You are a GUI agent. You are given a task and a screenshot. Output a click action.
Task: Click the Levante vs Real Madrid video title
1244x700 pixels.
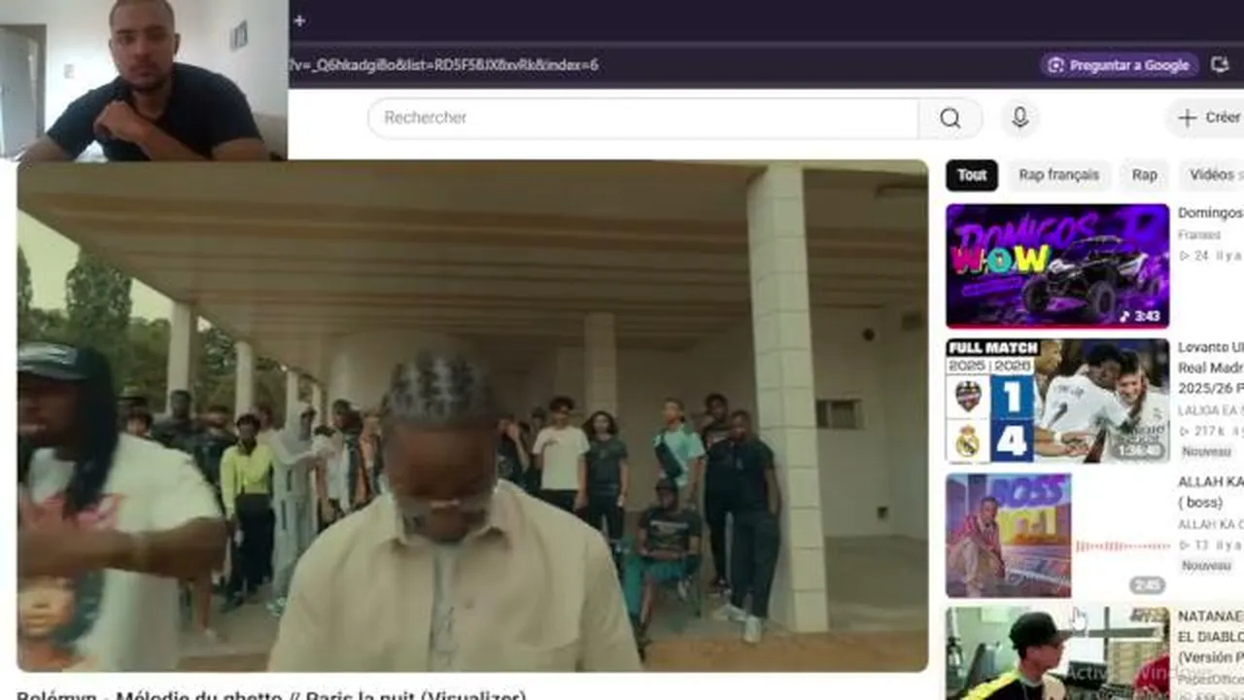[x=1210, y=368]
